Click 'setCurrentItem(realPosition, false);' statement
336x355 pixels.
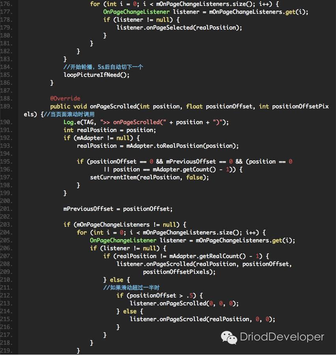pos(149,177)
